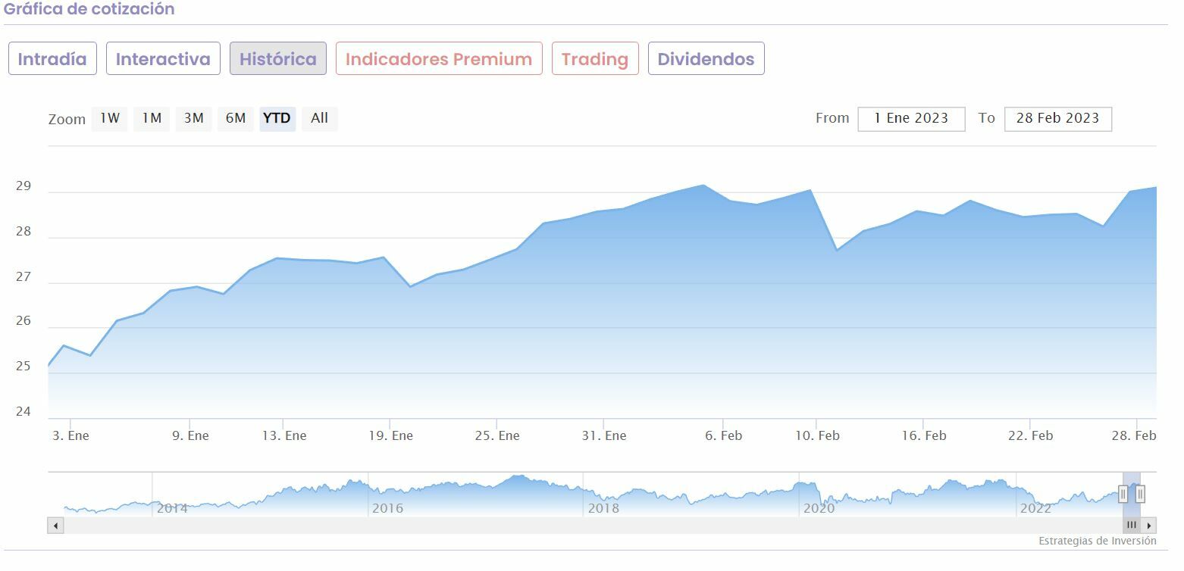Viewport: 1184px width, 571px height.
Task: Open the Estrategias de Inversión credit link
Action: 1097,541
